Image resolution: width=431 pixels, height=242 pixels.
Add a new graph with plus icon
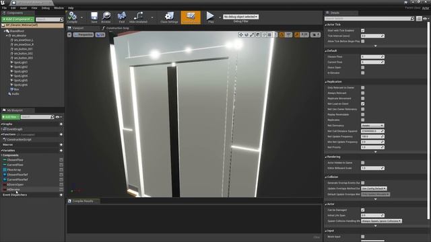pyautogui.click(x=61, y=124)
